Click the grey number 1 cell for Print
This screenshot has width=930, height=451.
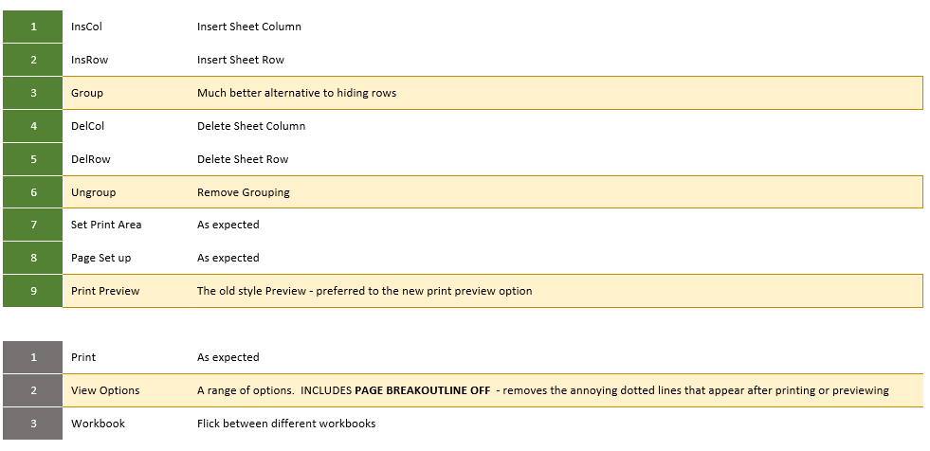[32, 357]
